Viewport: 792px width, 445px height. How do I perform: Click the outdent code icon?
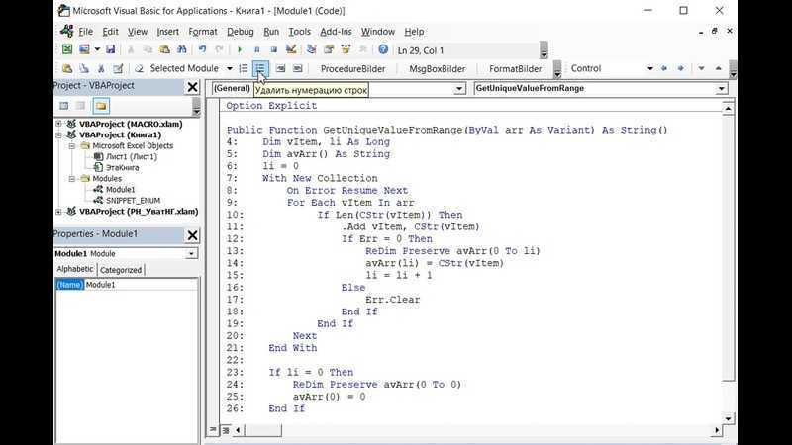[x=298, y=68]
